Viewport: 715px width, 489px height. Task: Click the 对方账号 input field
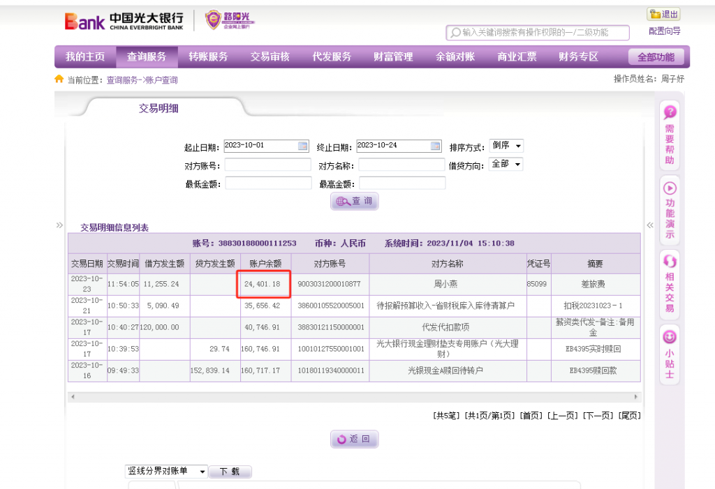coord(267,165)
